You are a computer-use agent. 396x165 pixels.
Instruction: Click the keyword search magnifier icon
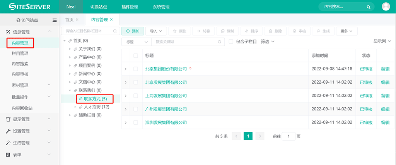tap(220, 41)
